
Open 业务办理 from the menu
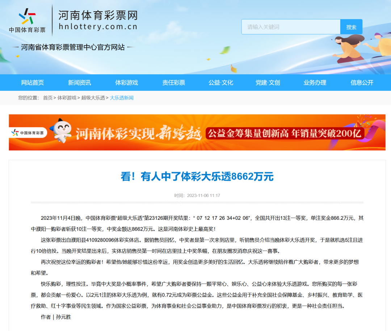tap(314, 83)
